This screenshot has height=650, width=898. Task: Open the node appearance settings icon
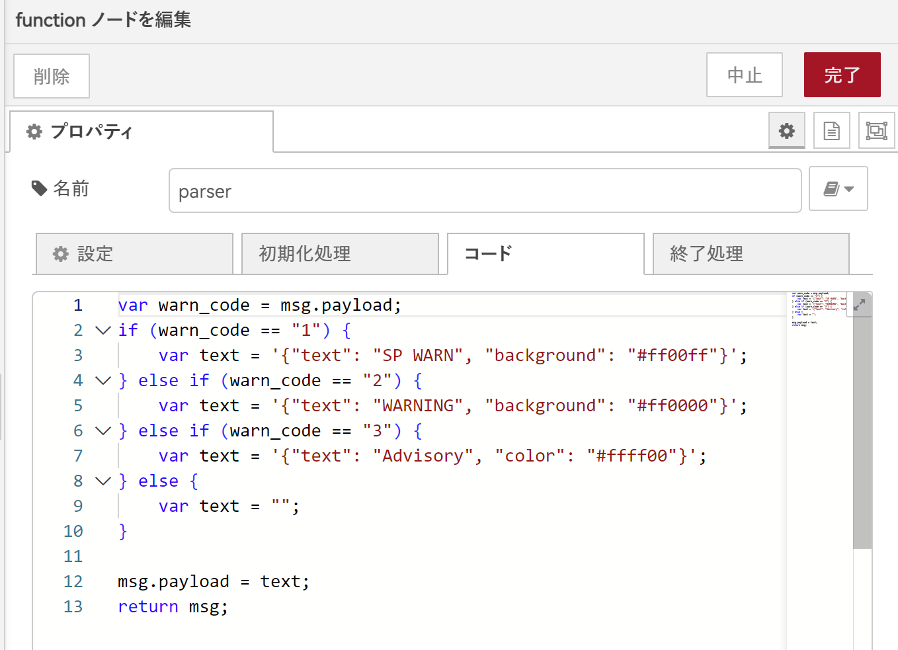876,130
